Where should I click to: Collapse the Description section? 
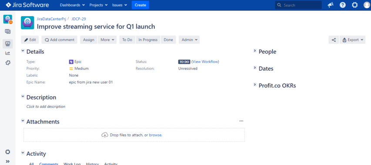coord(23,97)
